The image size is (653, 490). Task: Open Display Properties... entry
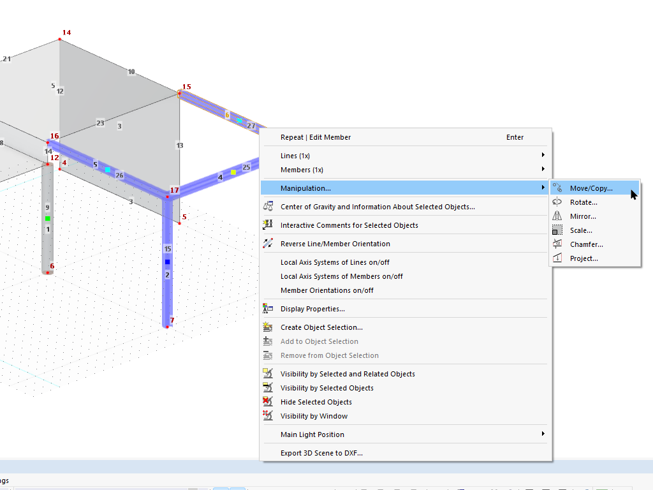pos(404,309)
